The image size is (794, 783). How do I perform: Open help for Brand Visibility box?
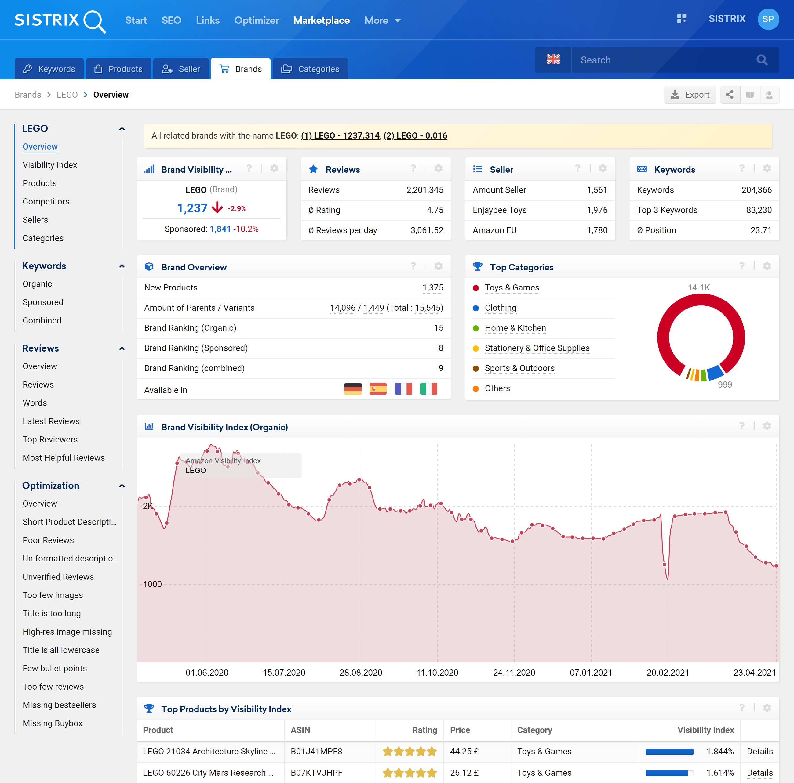coord(249,169)
